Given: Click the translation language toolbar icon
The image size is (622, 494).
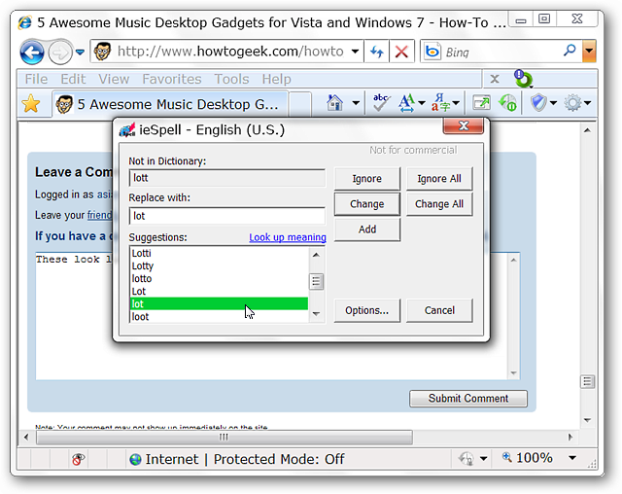Looking at the screenshot, I should 440,103.
